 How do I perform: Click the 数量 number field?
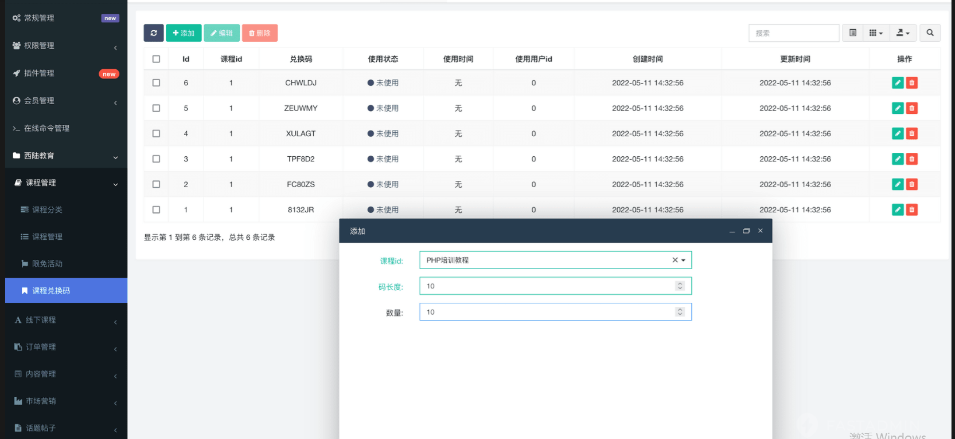click(x=555, y=312)
